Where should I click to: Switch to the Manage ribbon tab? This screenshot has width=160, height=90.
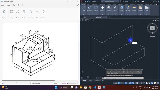(x=120, y=4)
